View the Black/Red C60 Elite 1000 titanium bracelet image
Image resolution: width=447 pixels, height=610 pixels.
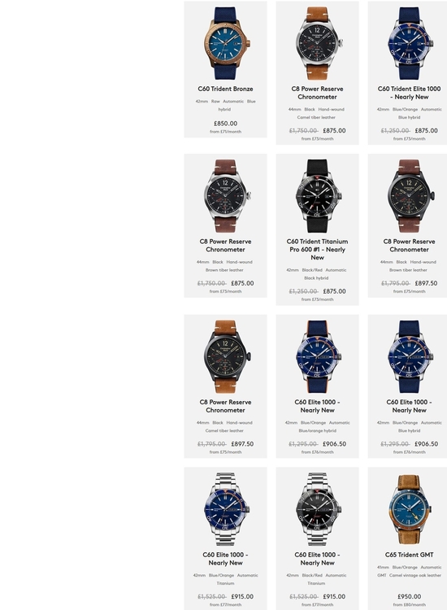click(318, 509)
